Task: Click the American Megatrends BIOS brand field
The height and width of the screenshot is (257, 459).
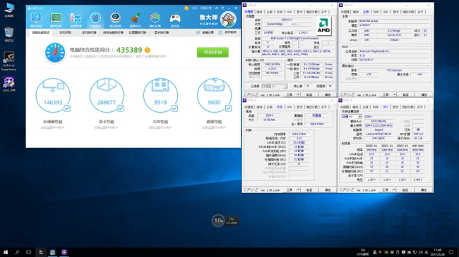Action: (x=394, y=51)
